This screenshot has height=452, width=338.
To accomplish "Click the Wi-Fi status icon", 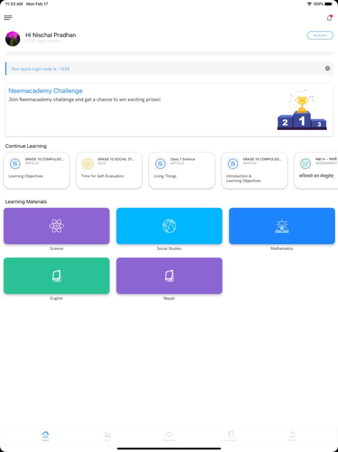I will point(309,4).
